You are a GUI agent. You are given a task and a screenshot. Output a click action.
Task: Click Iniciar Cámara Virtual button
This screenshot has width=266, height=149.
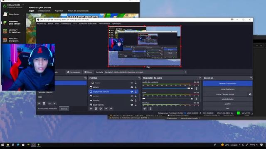[x=225, y=94]
